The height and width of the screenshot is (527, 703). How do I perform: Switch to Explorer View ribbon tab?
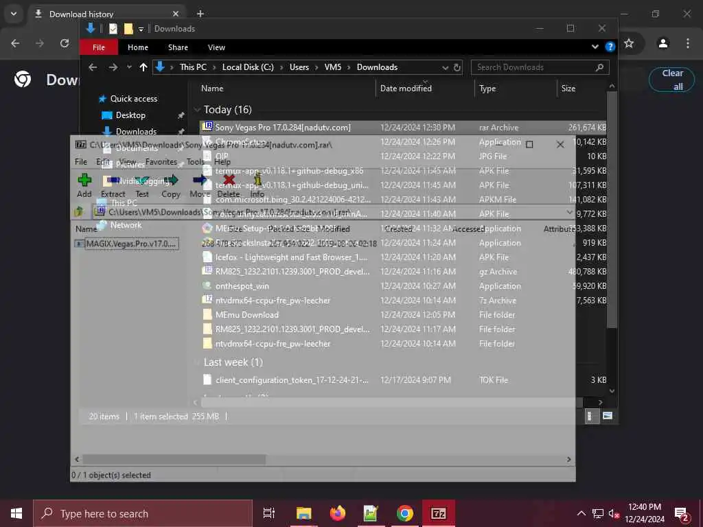216,47
